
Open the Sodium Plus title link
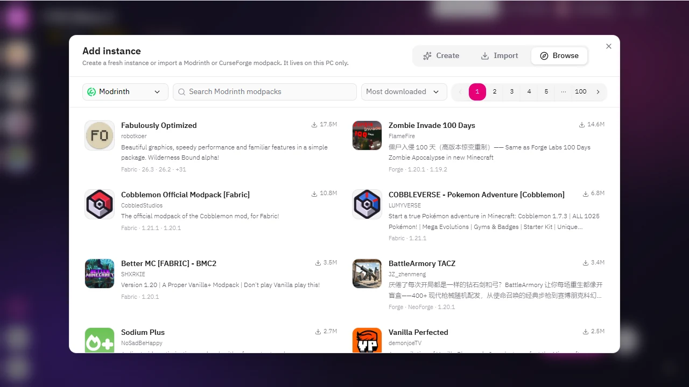coord(143,332)
